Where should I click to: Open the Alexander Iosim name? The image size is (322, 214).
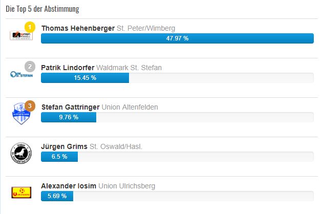pyautogui.click(x=69, y=186)
